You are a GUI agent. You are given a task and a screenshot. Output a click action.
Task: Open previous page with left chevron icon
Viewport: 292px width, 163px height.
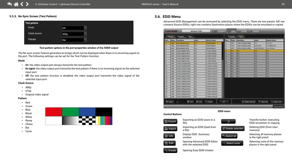[x=22, y=4]
